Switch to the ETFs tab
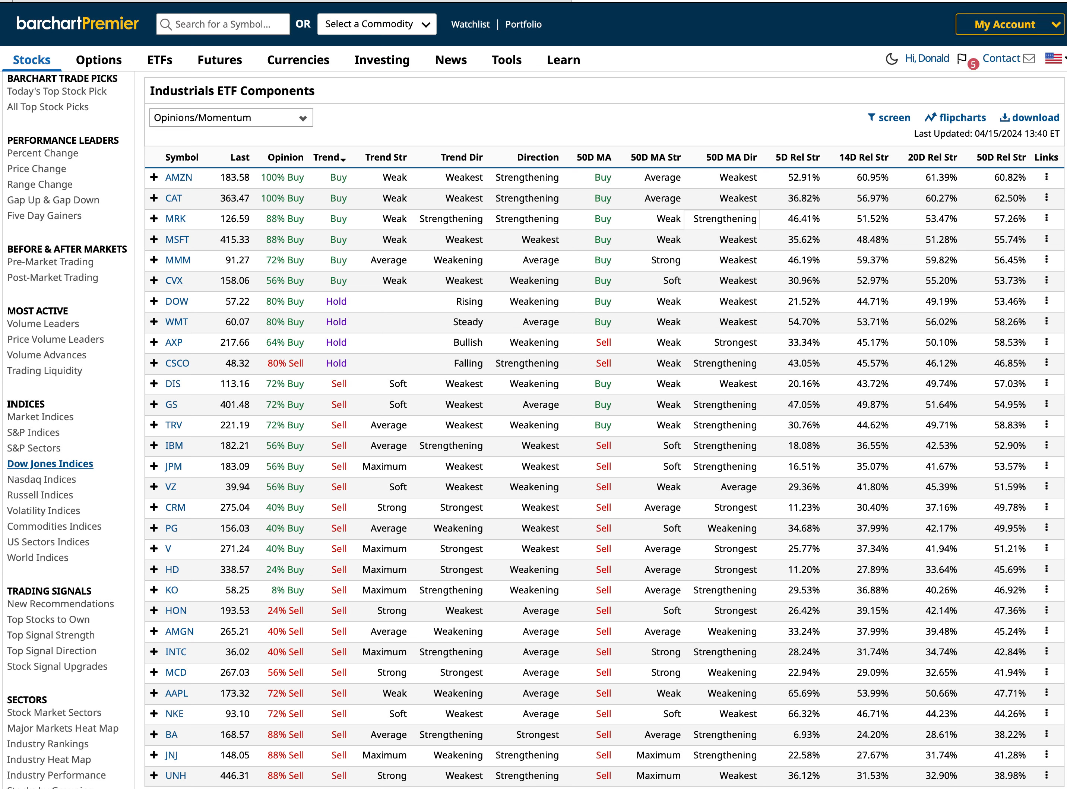 tap(159, 60)
